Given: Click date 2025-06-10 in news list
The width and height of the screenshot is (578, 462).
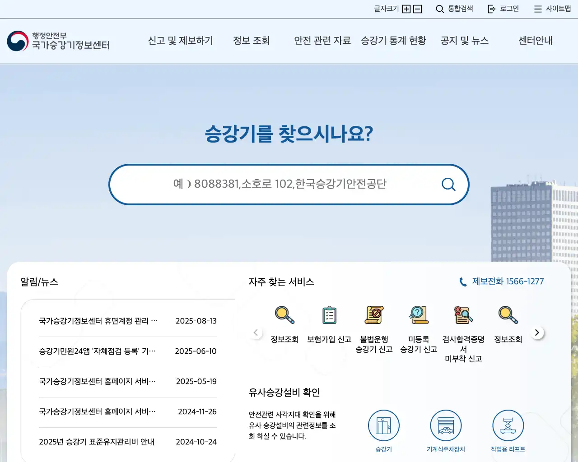Looking at the screenshot, I should click(x=196, y=351).
